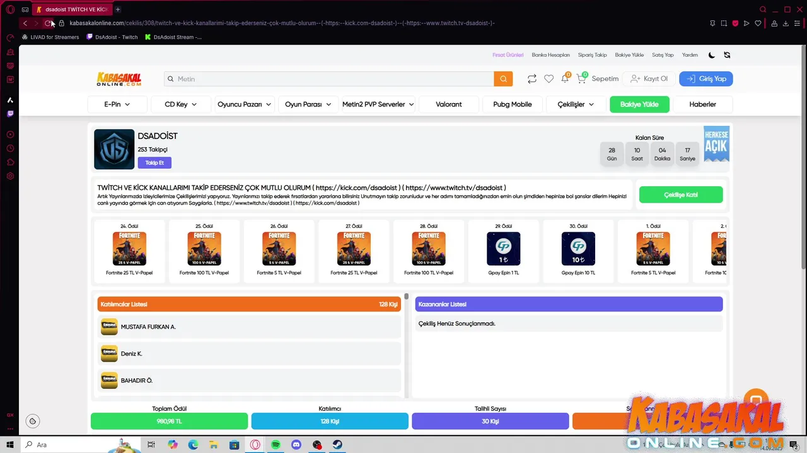Open the Opera GX menu logo
The width and height of the screenshot is (807, 453).
point(10,9)
